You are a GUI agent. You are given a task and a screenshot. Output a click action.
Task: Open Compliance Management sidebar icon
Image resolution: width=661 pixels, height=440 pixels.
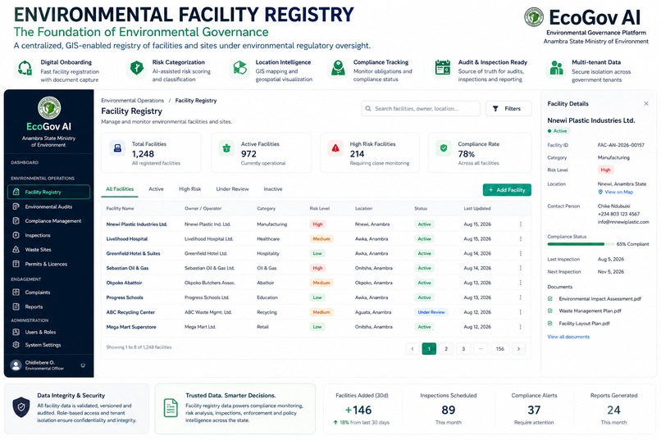pyautogui.click(x=16, y=221)
